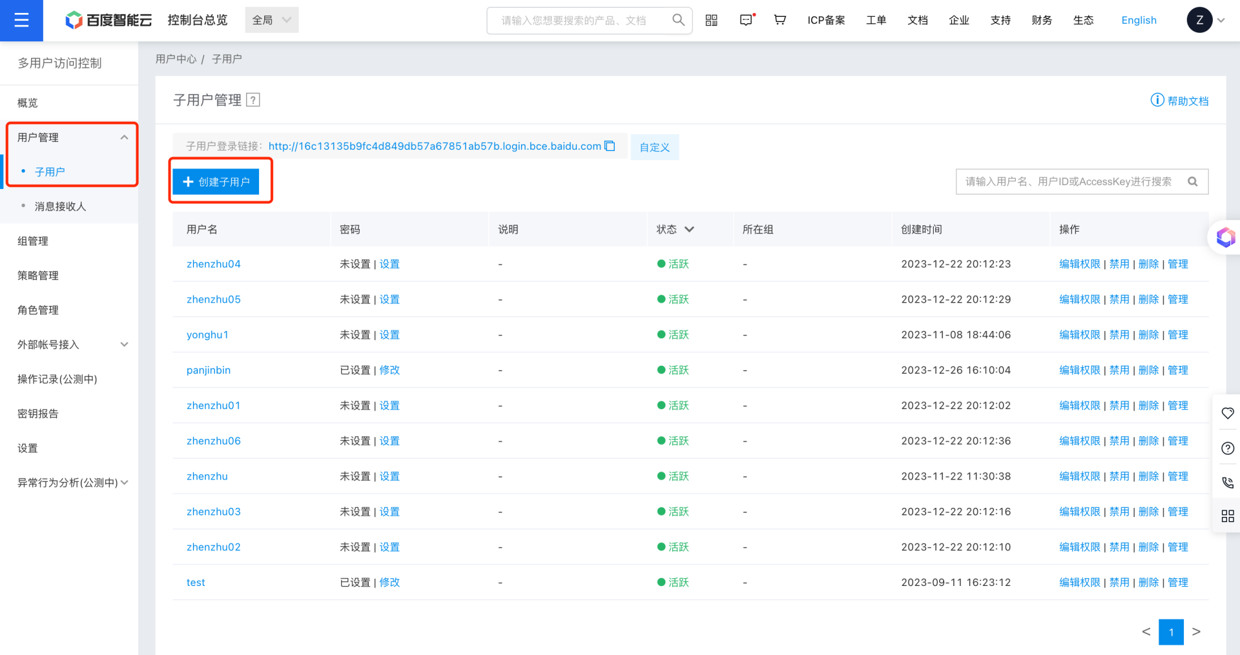
Task: Click 设置 password for zhenzhu05
Action: tap(389, 299)
